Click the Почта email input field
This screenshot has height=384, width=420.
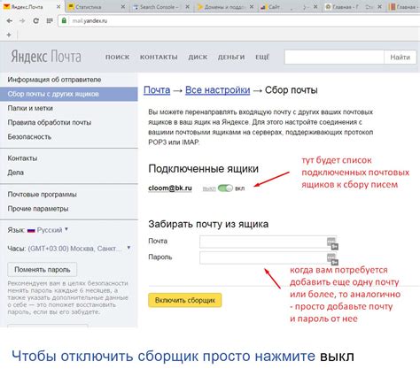[268, 242]
